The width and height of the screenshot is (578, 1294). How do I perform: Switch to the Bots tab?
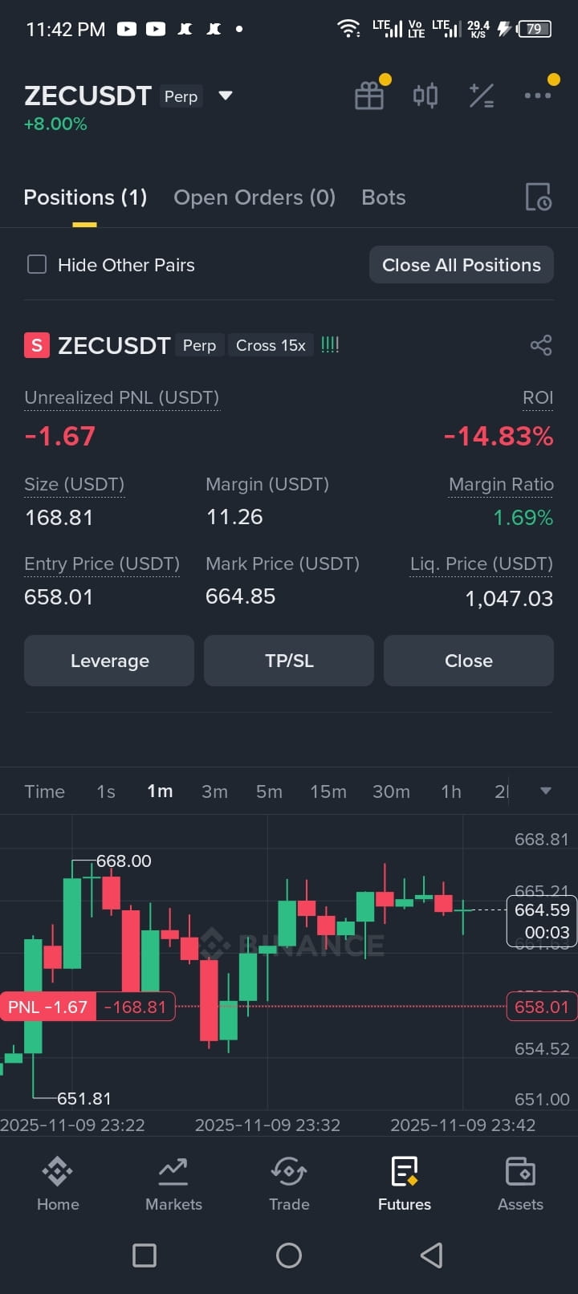384,197
